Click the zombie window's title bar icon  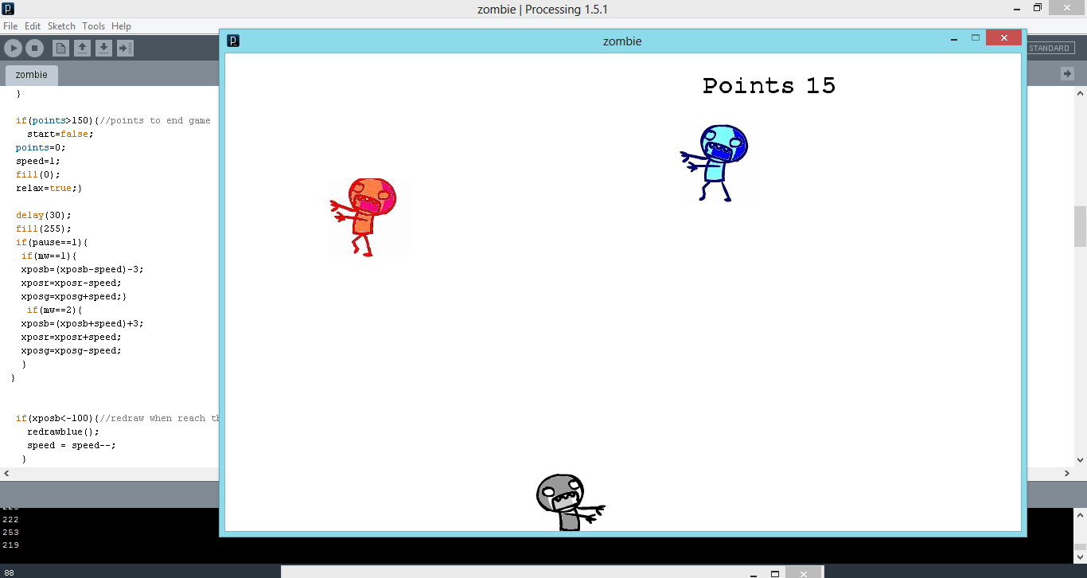233,41
